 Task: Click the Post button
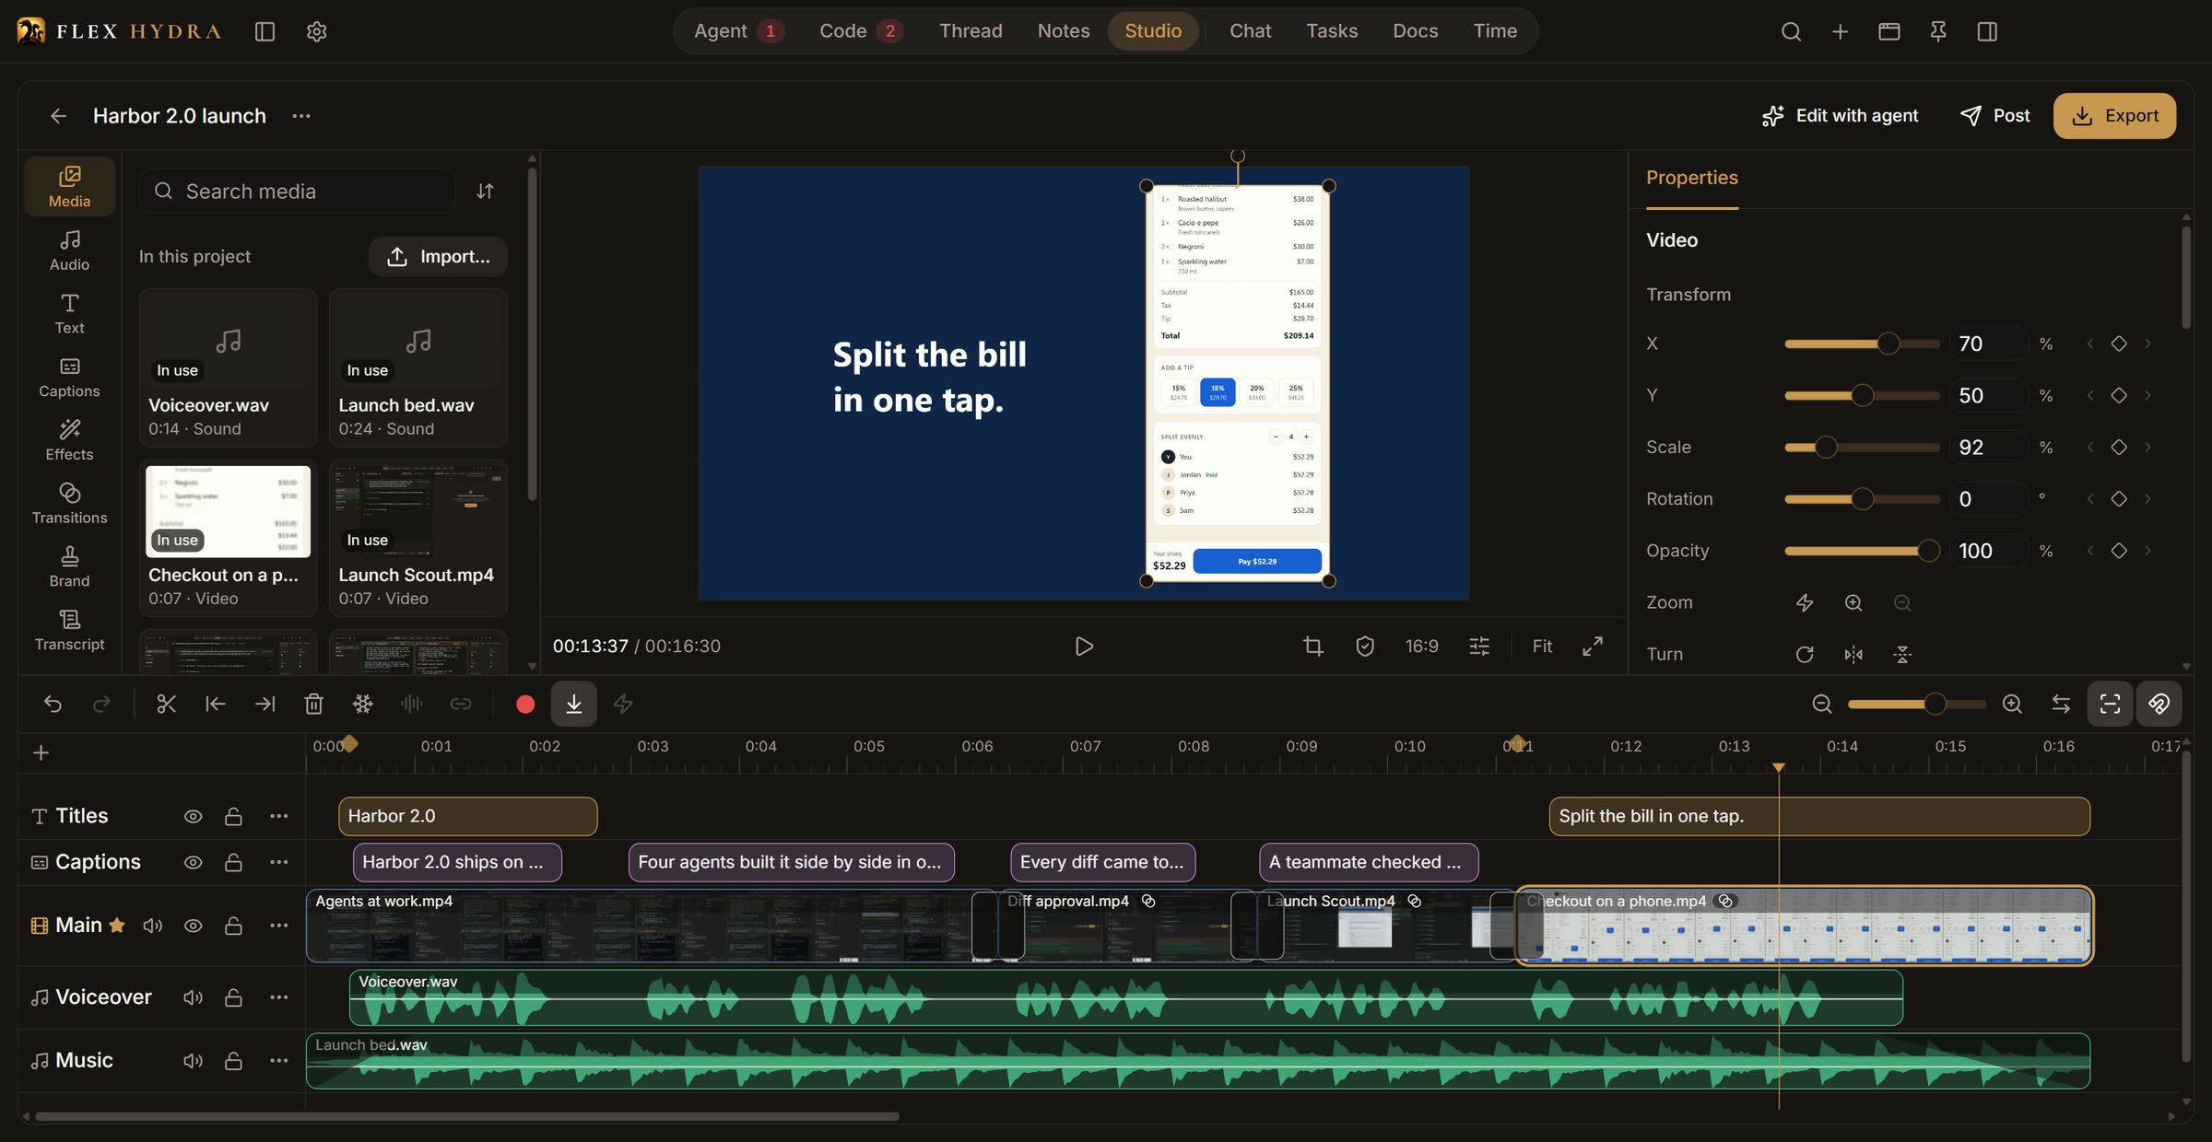pos(1995,116)
